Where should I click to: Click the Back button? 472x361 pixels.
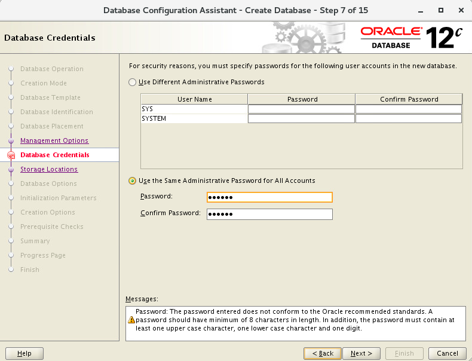323,353
